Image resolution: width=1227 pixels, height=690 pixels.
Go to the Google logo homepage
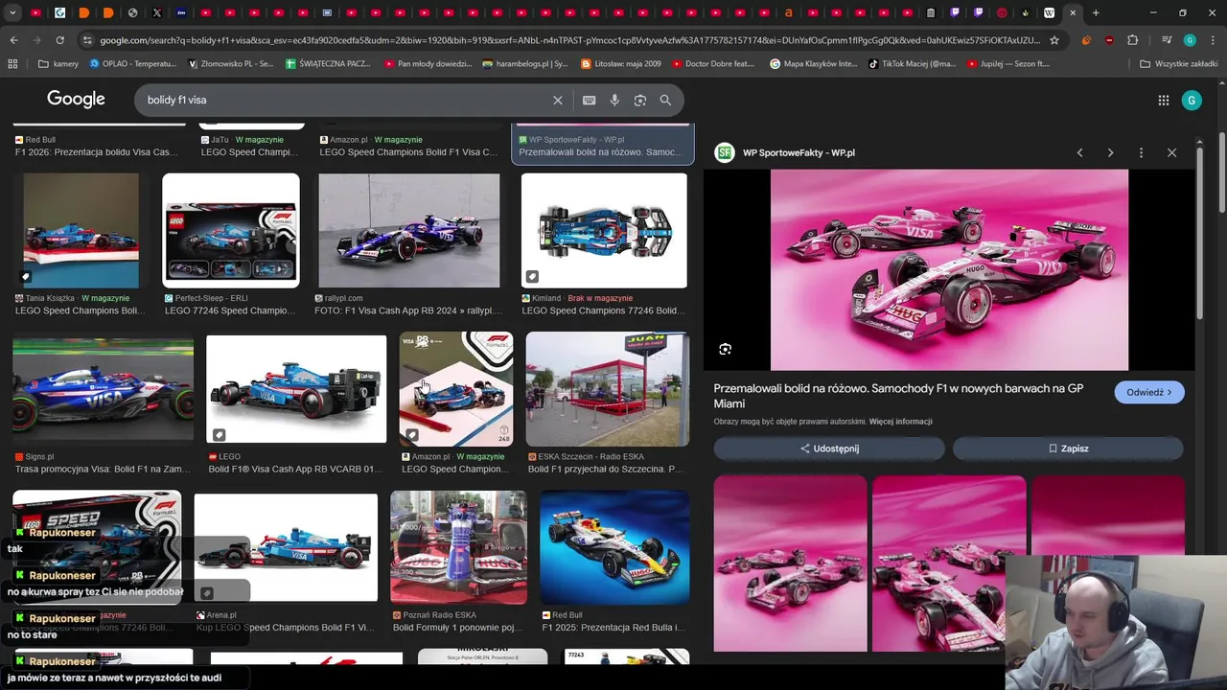click(76, 99)
